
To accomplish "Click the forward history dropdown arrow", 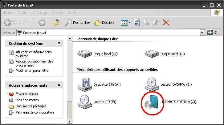I will coord(49,23).
